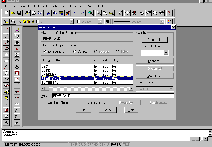Select the Mirror modify tool
Viewport: 212px width, 147px height.
pos(17,42)
